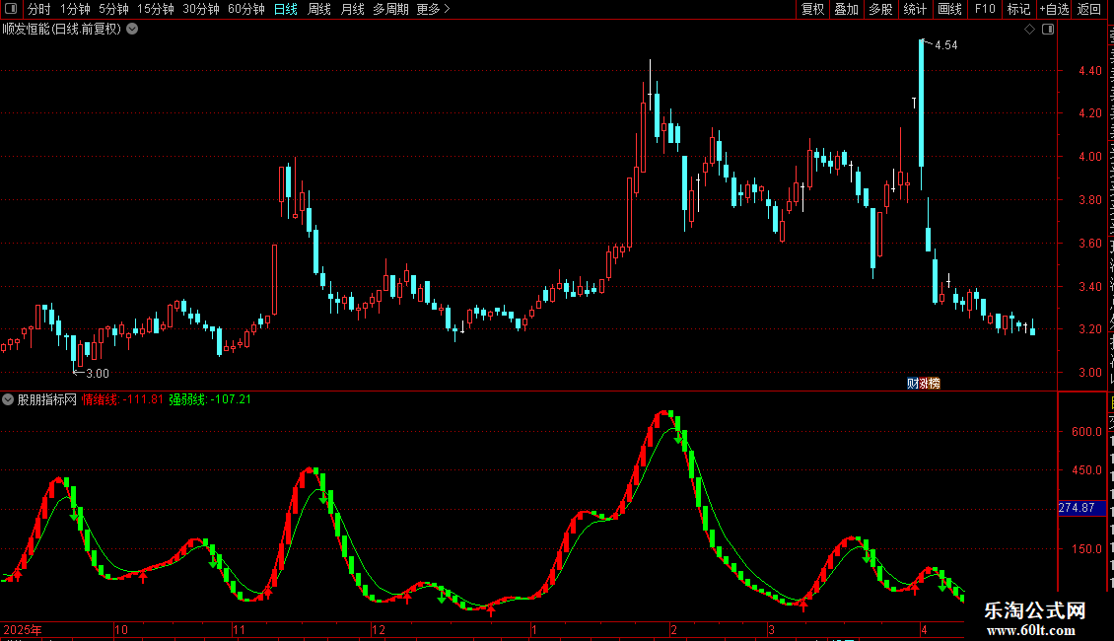This screenshot has height=641, width=1114.
Task: Select the 15分钟 period
Action: tap(156, 9)
